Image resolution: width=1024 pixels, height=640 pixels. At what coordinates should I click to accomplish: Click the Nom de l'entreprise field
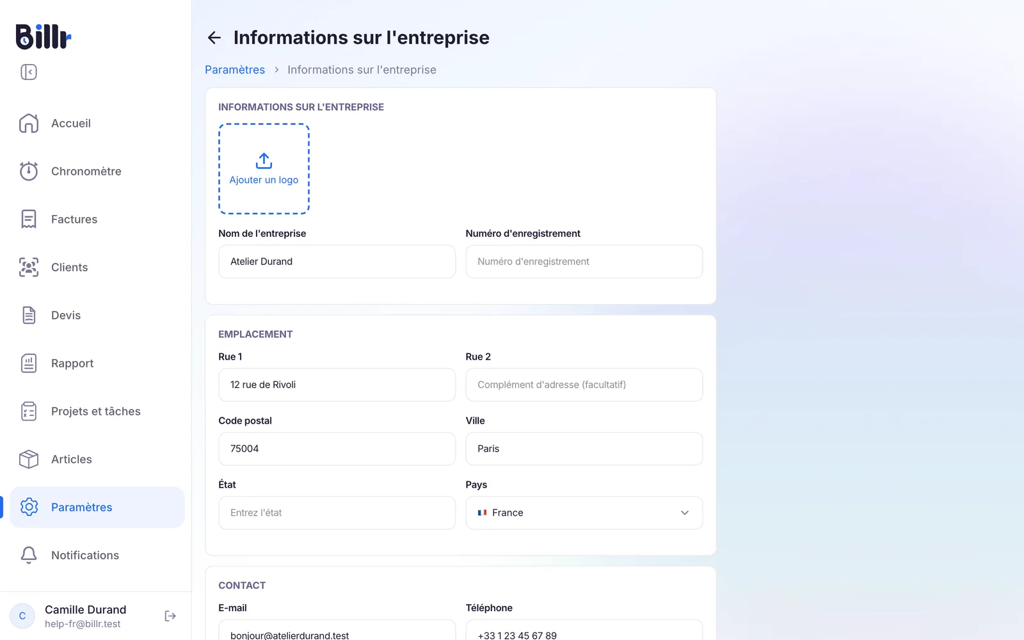[x=337, y=262]
